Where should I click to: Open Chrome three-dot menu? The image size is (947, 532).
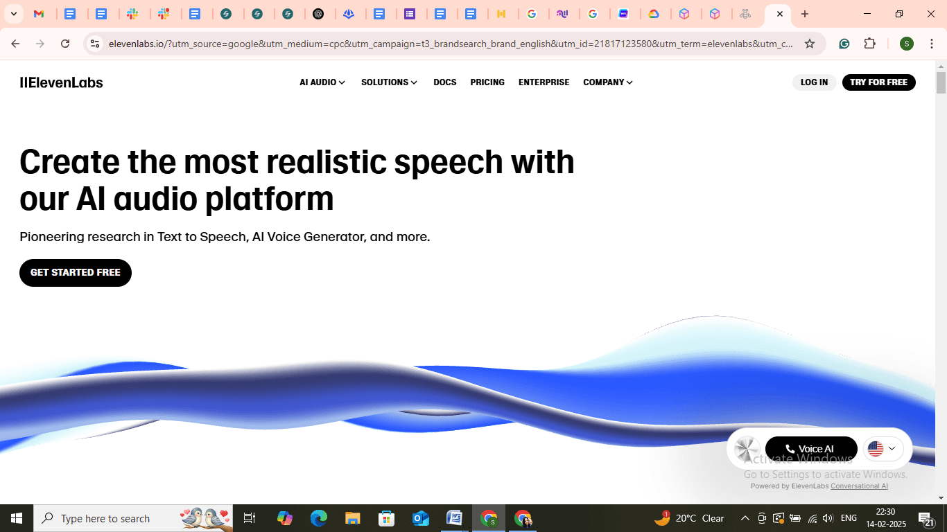(932, 44)
